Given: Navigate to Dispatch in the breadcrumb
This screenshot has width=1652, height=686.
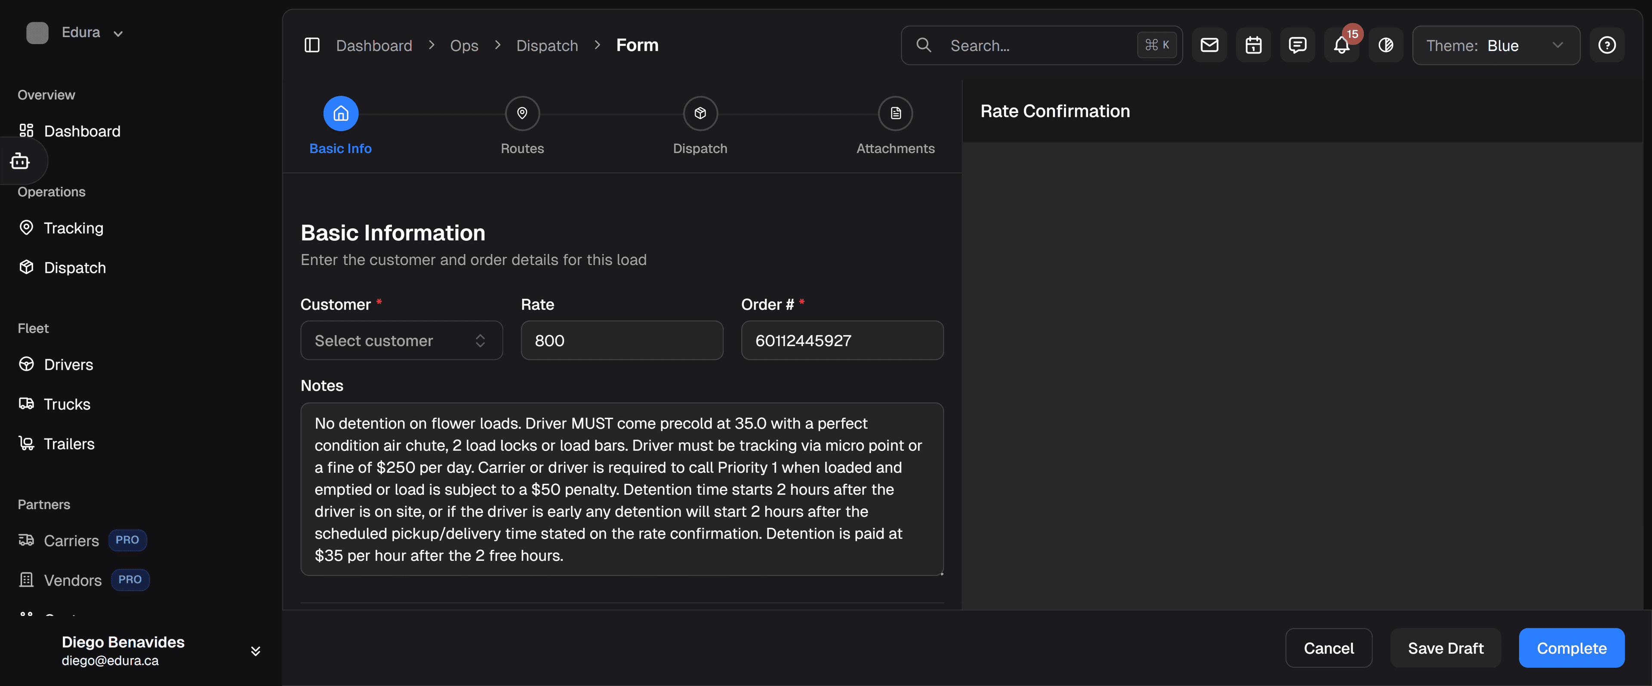Looking at the screenshot, I should point(547,45).
